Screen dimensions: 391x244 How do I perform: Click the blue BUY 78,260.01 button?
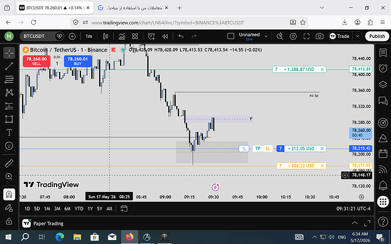tap(78, 61)
